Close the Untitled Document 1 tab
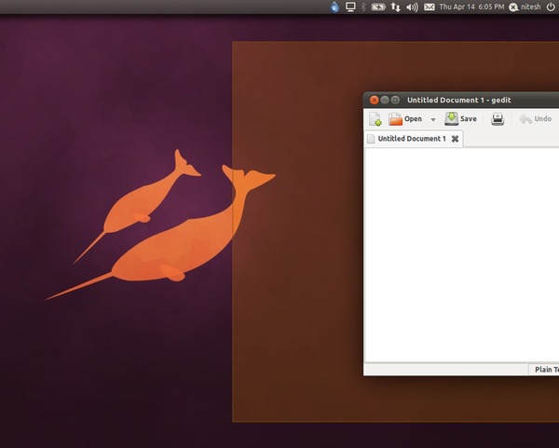This screenshot has height=448, width=559. point(455,139)
